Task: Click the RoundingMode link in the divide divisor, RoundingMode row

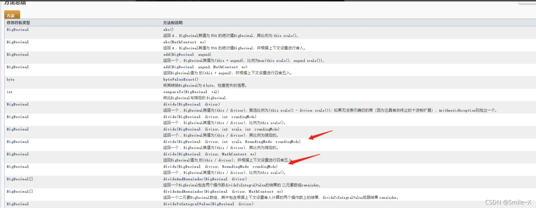Action: point(236,166)
